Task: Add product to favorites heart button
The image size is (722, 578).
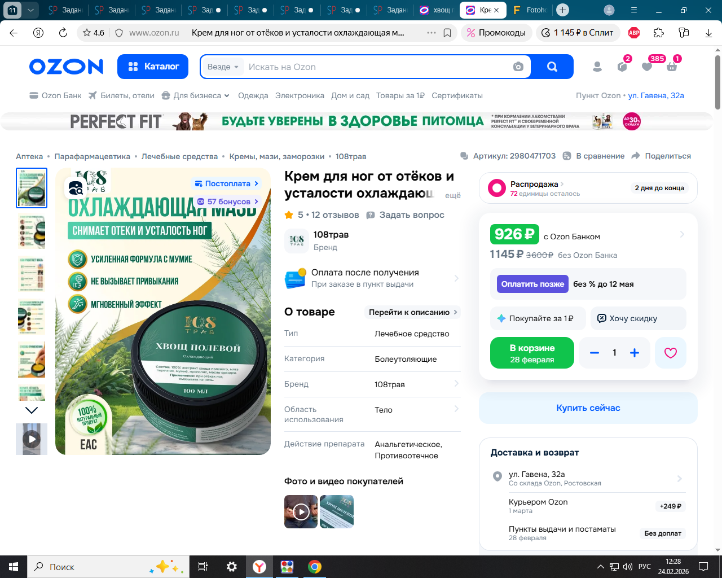Action: [x=671, y=353]
